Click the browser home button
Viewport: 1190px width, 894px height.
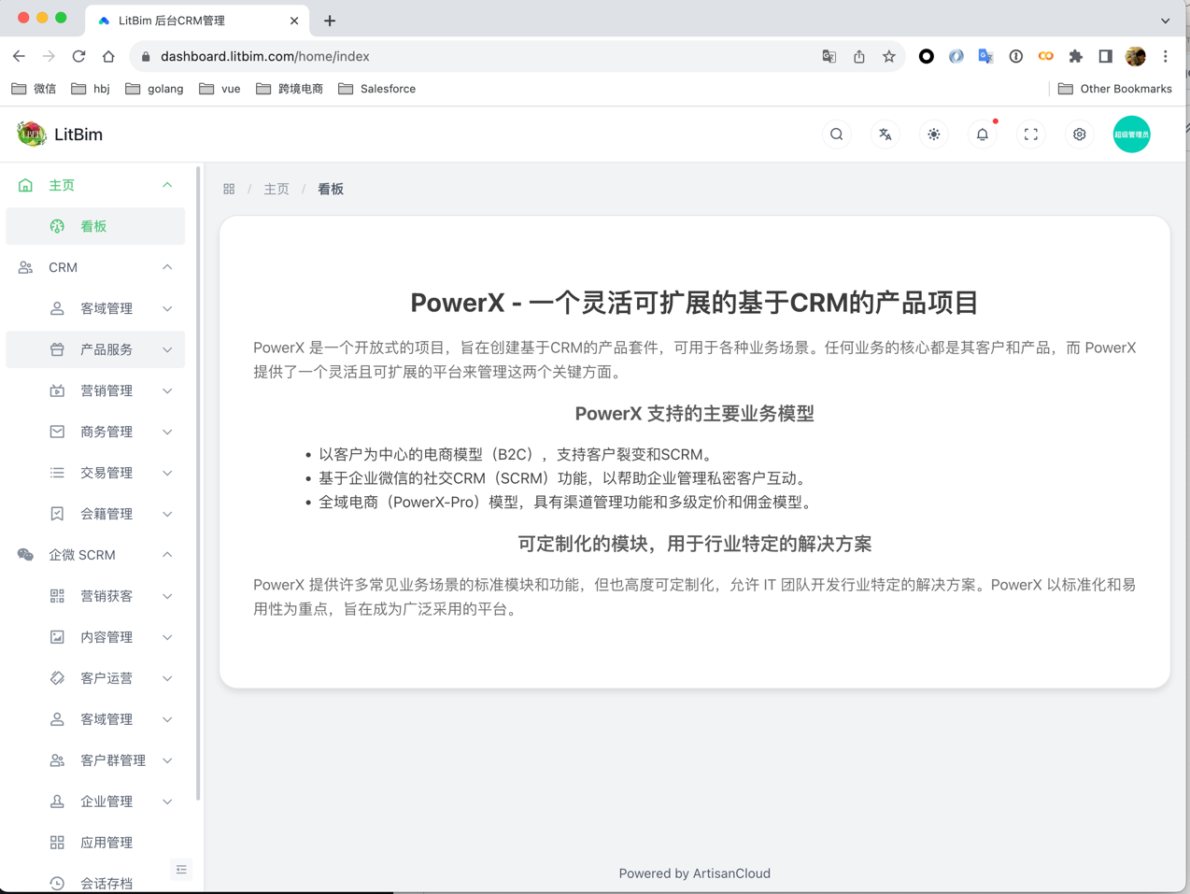tap(108, 56)
